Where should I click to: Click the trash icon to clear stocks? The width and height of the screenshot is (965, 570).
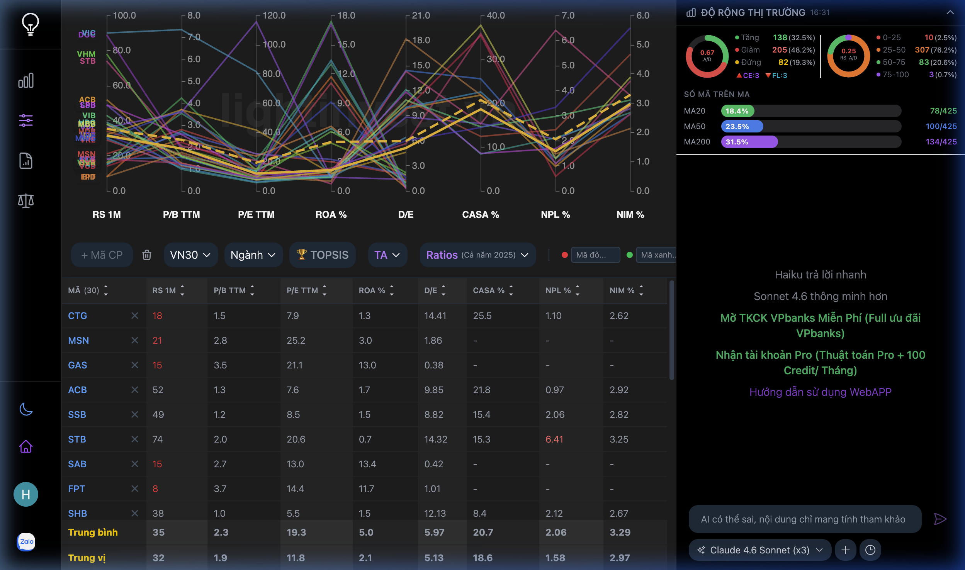(x=147, y=255)
